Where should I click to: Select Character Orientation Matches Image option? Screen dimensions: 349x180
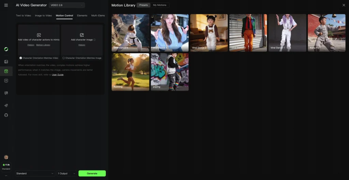tap(64, 58)
